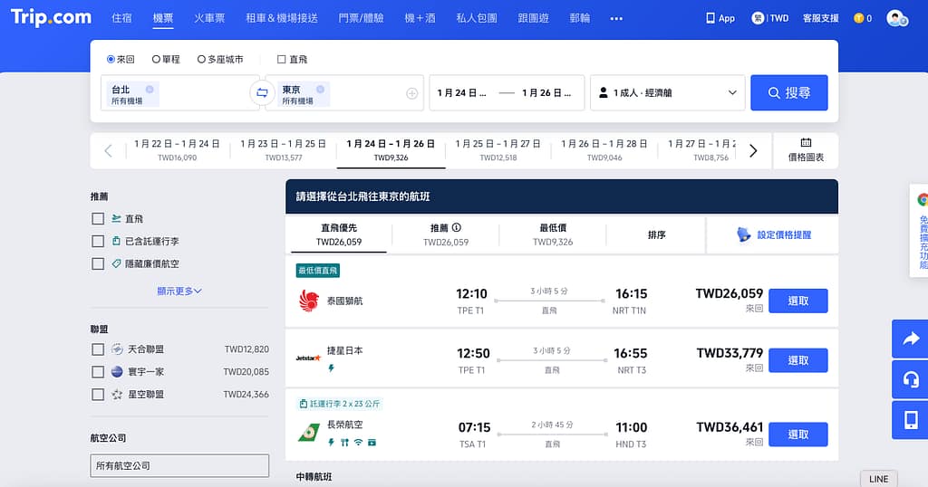Click the floating share arrow icon
Image resolution: width=928 pixels, height=487 pixels.
click(x=910, y=339)
